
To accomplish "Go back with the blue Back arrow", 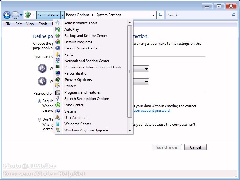I will [x=7, y=15].
